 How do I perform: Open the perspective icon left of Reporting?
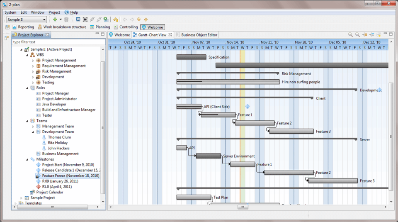(7, 27)
